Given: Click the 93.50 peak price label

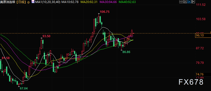Looking at the screenshot, I should (47, 36).
